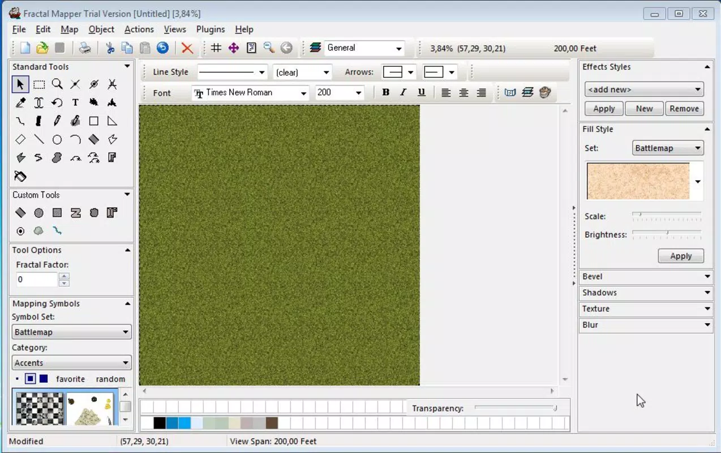Select the arrow pointer tool
The height and width of the screenshot is (453, 721).
click(x=20, y=84)
